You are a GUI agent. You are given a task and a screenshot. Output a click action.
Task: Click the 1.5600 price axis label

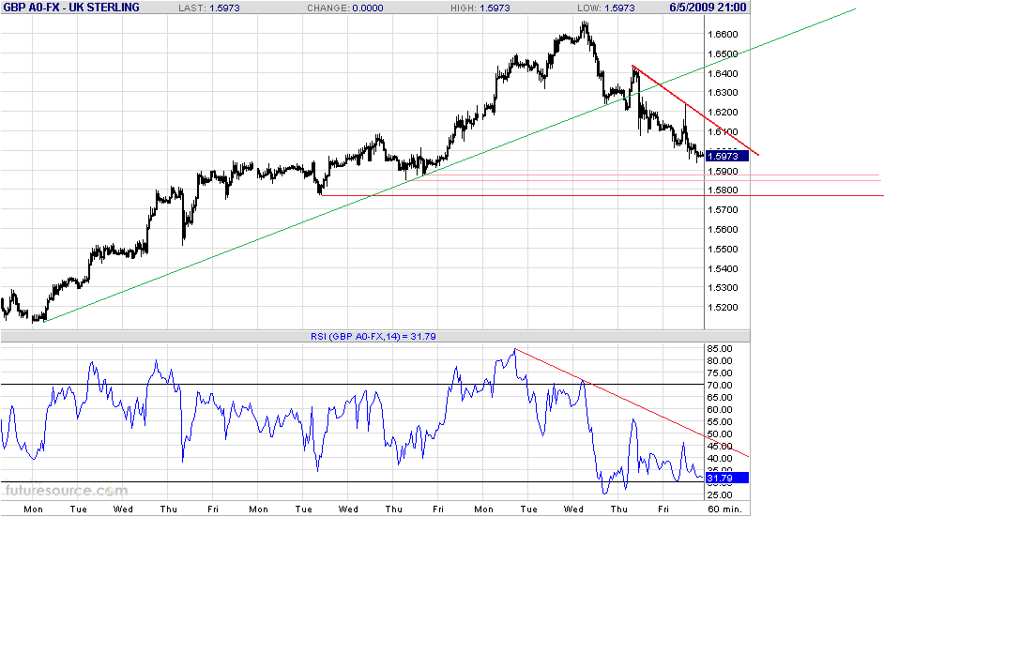[x=723, y=229]
